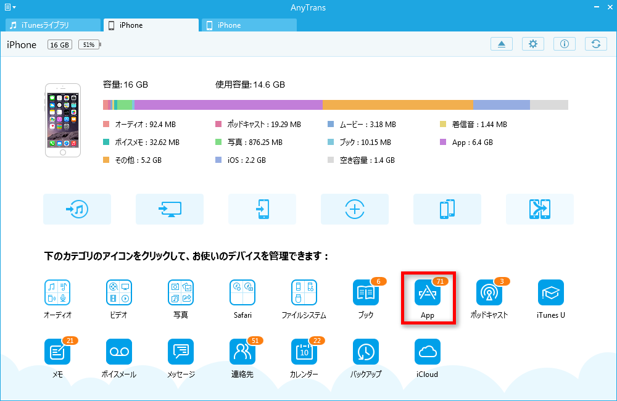Image resolution: width=617 pixels, height=401 pixels.
Task: Open the Books (ブック) category
Action: pos(365,292)
